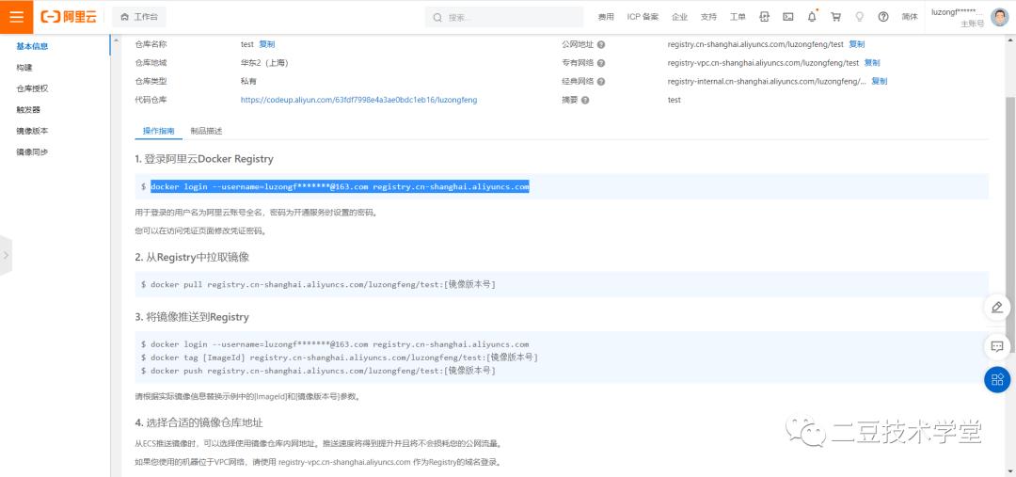
Task: Click the help icon beside 公网地址
Action: [x=601, y=45]
